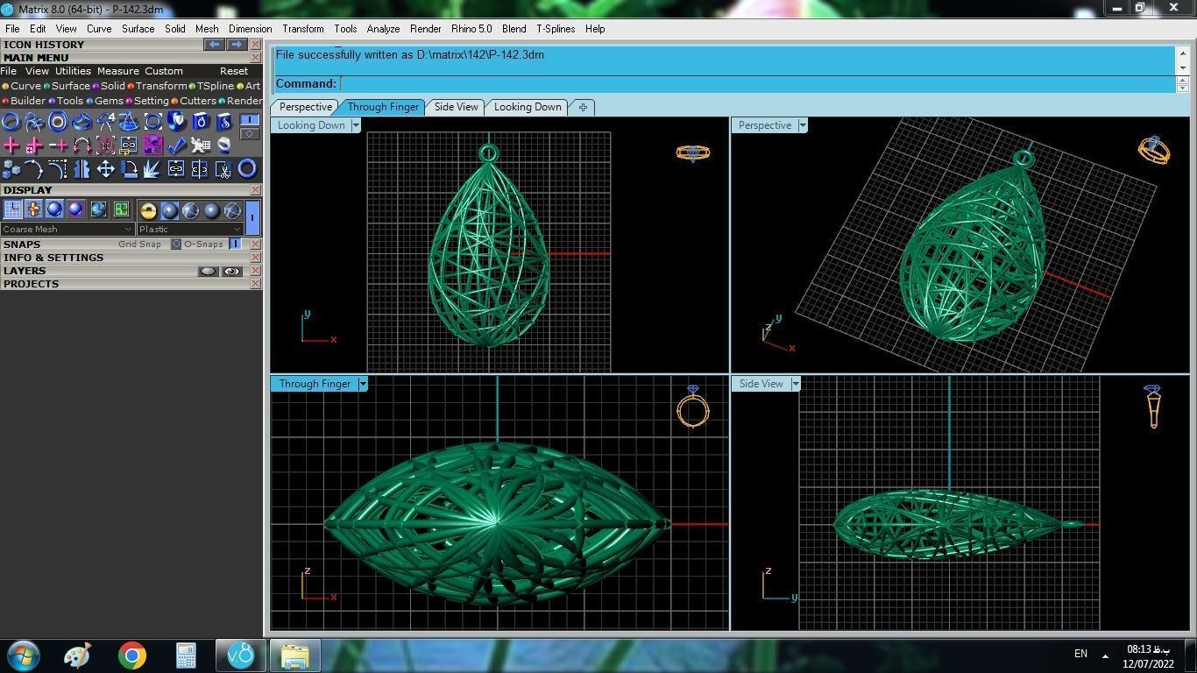Open Measure in the main menu panel
Viewport: 1197px width, 673px height.
point(117,71)
